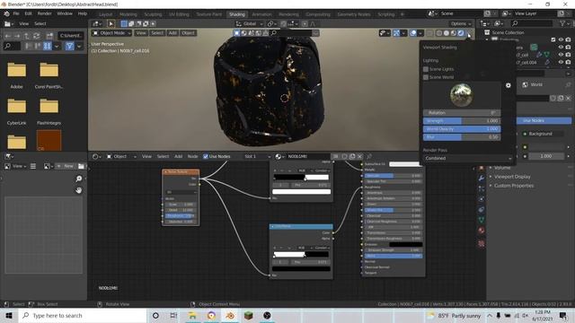Viewport: 575px width, 323px height.
Task: Click the emission black color swatch
Action: tap(406, 244)
